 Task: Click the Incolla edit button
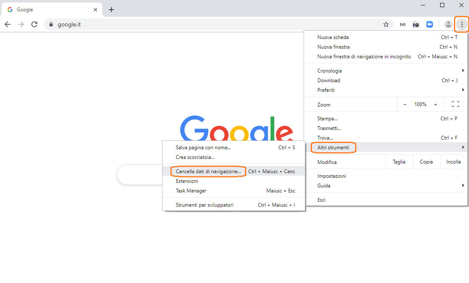(454, 162)
